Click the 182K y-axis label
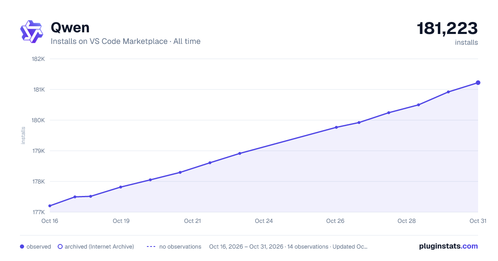 pyautogui.click(x=38, y=59)
